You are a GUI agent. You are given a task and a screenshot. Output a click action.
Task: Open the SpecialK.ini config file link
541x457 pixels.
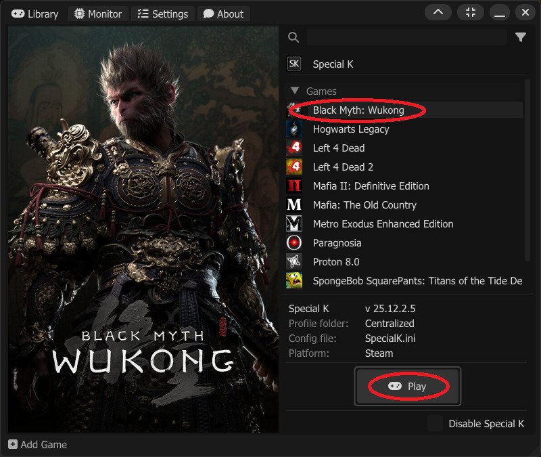[390, 339]
